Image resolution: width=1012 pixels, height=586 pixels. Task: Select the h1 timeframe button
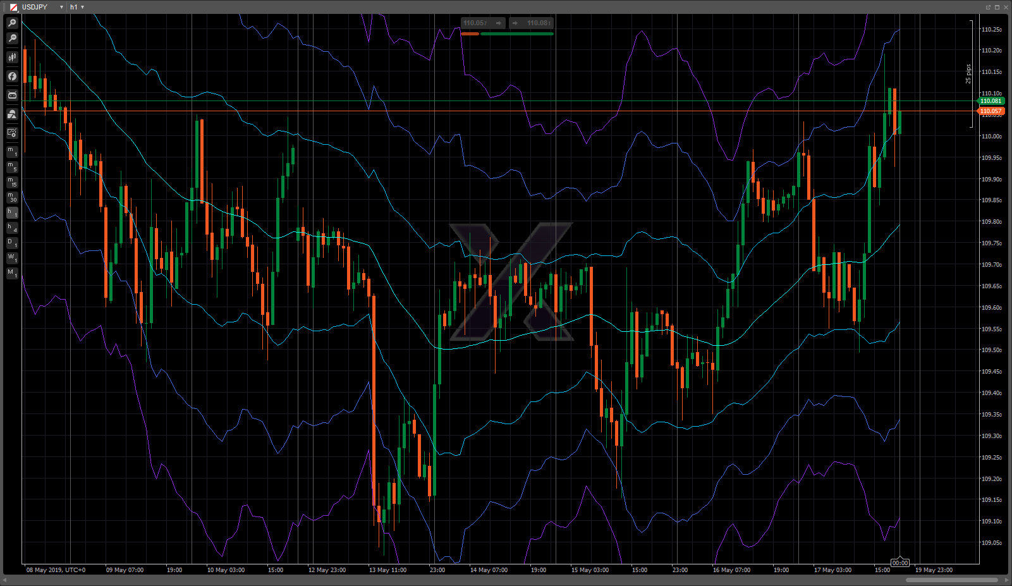[x=12, y=212]
